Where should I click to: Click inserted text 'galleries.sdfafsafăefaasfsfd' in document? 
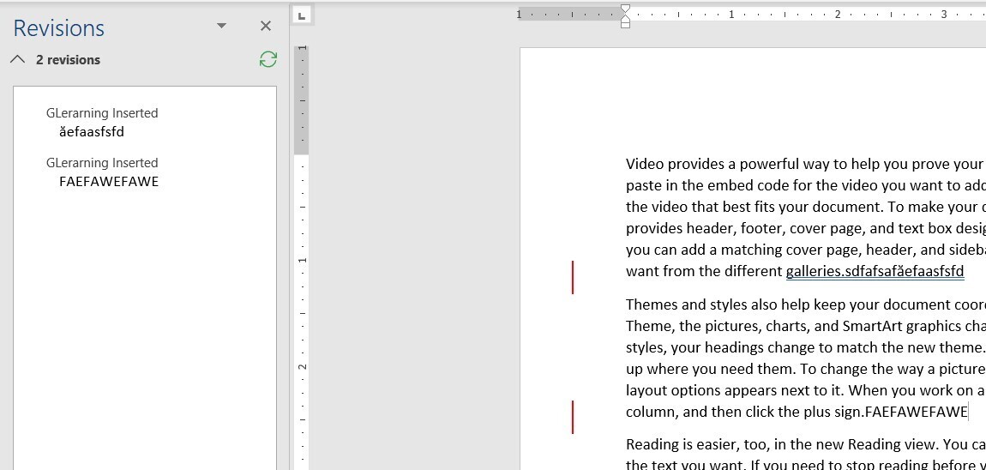(x=875, y=271)
